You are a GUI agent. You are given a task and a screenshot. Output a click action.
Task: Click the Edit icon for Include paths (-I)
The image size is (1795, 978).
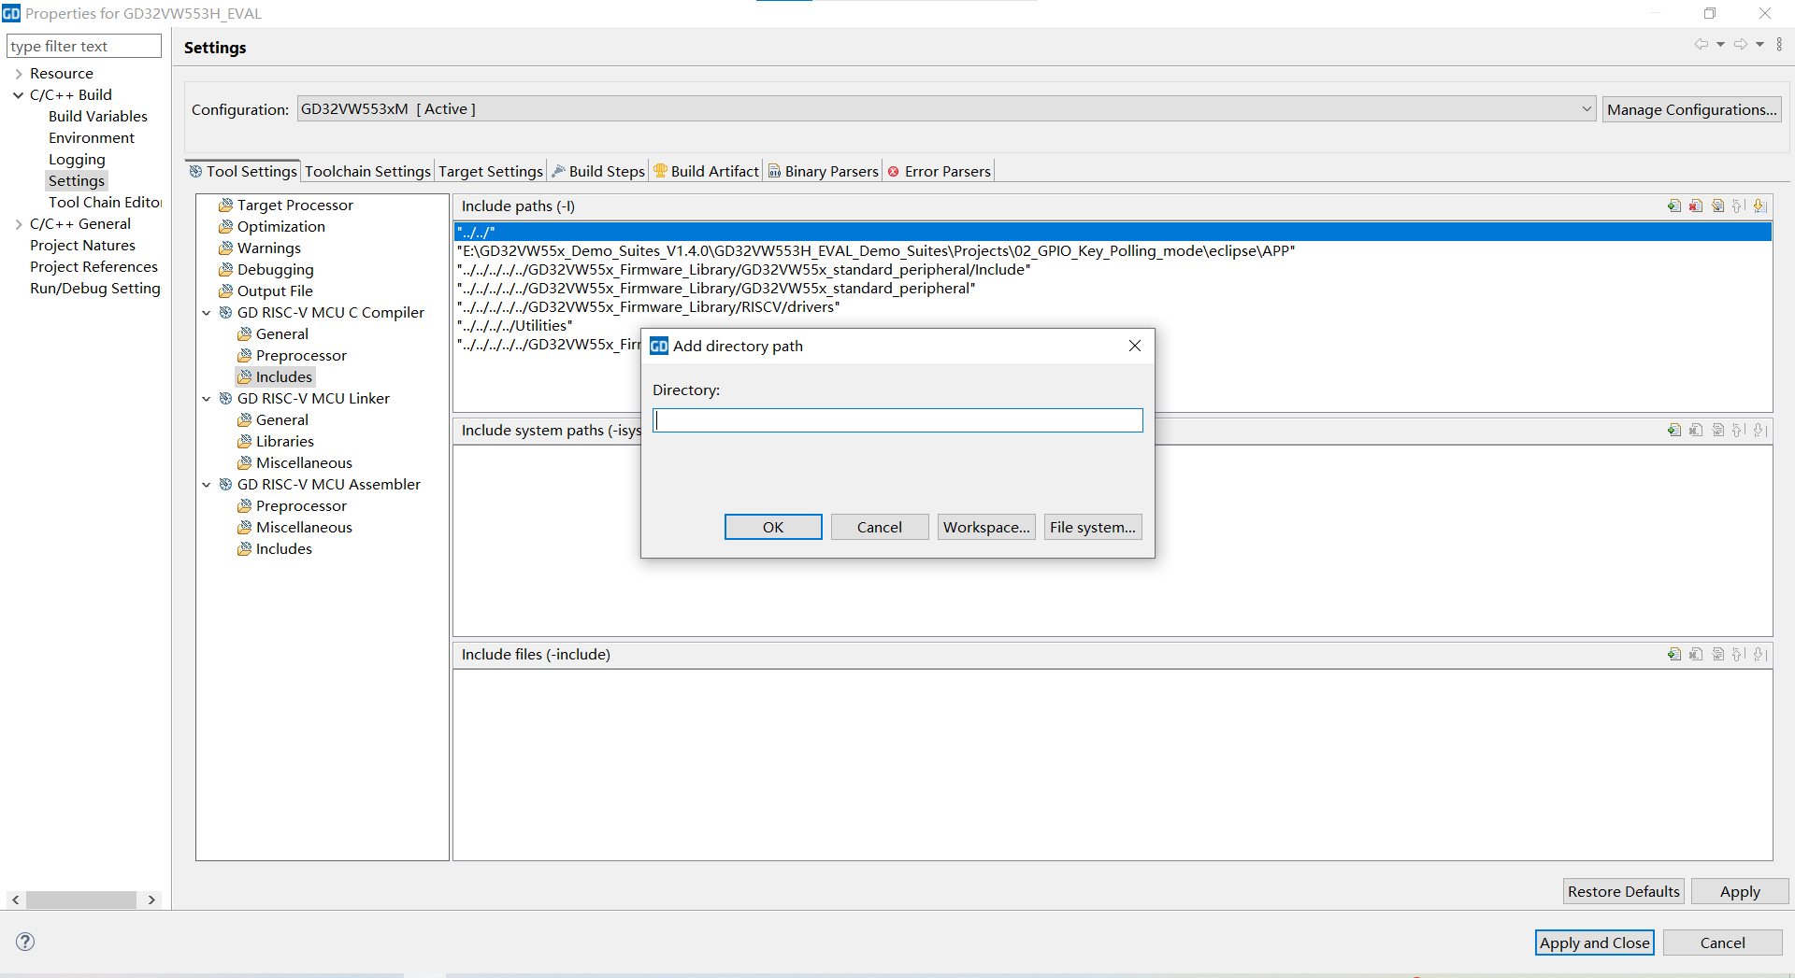pyautogui.click(x=1717, y=206)
